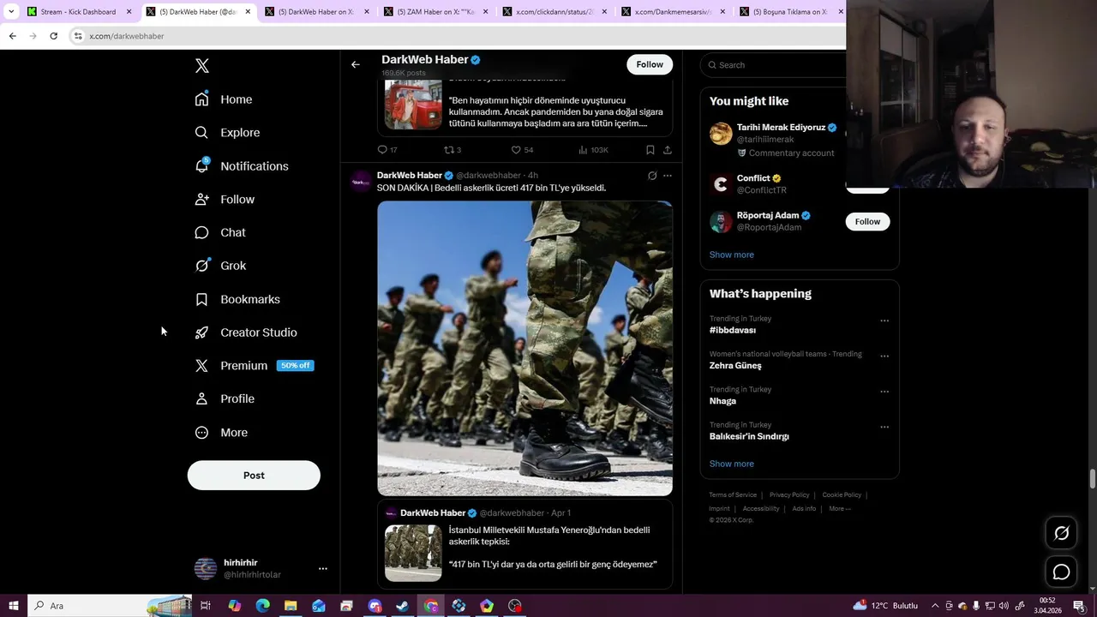This screenshot has height=617, width=1097.
Task: Follow the DarkWeb Haber account
Action: click(x=650, y=64)
